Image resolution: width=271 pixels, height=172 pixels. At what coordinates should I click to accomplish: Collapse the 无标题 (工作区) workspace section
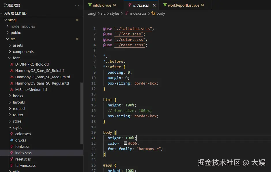coord(2,13)
